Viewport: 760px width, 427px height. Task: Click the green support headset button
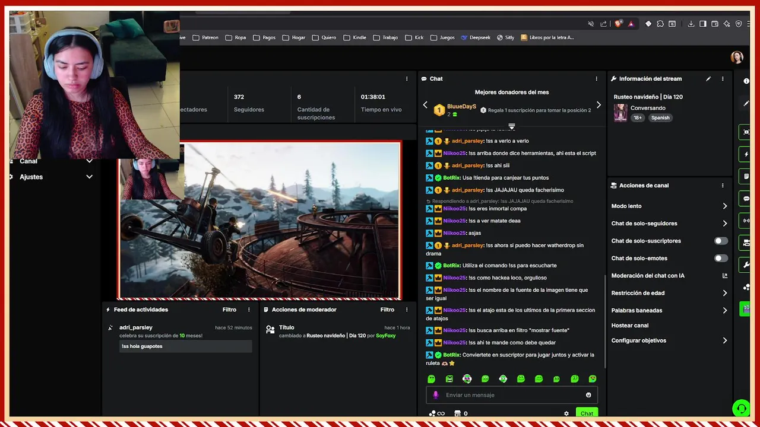740,408
